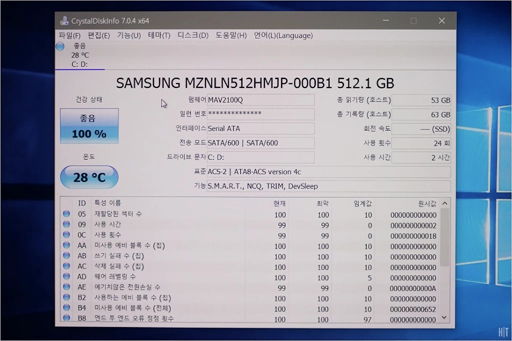This screenshot has height=341, width=512.
Task: Click threshold value 97 in row B8
Action: pos(367,319)
